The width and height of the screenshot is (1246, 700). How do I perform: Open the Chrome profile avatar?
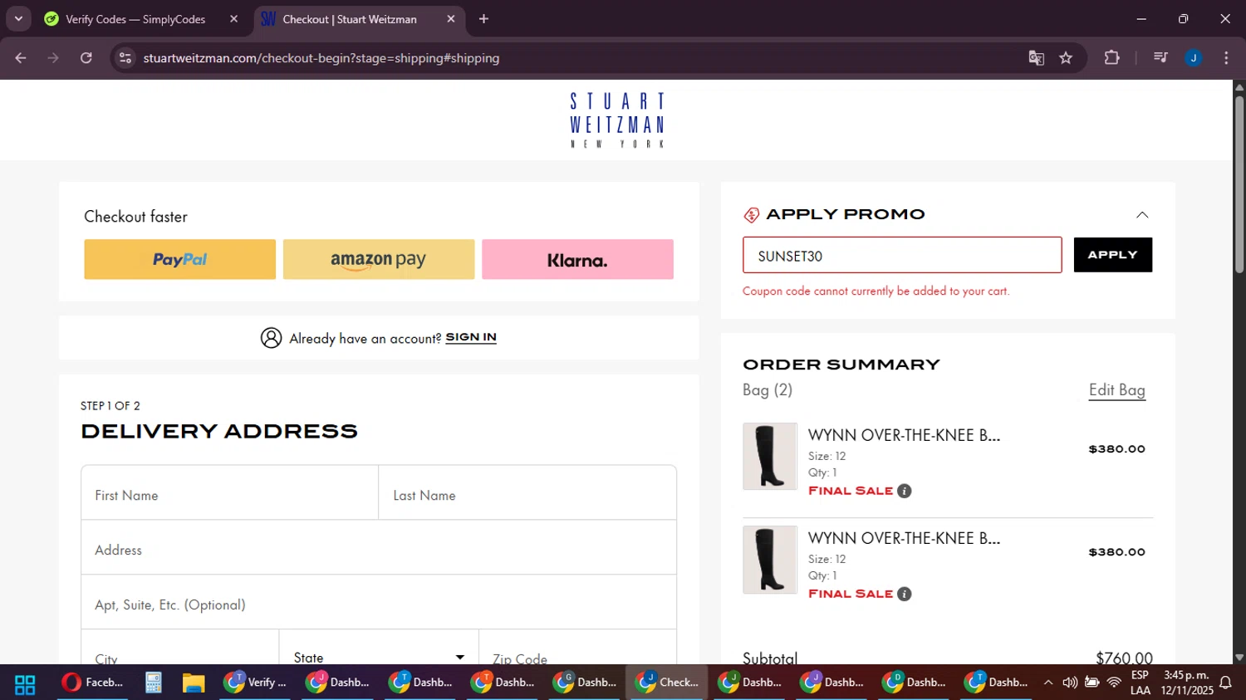(x=1194, y=58)
